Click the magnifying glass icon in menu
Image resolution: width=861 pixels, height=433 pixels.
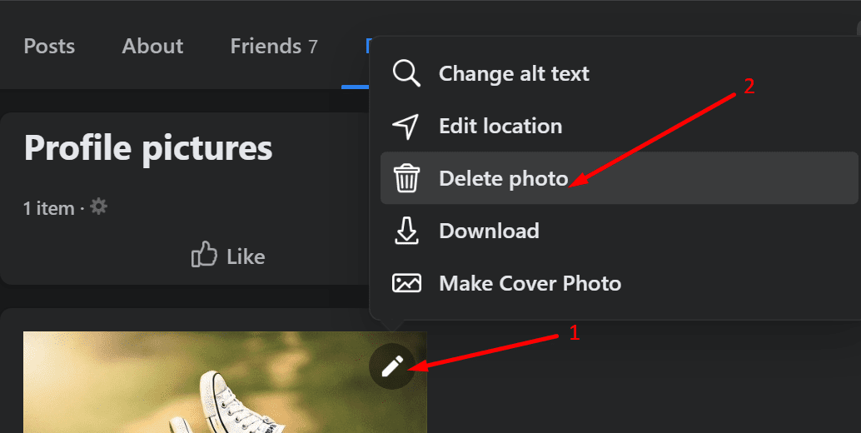point(406,73)
